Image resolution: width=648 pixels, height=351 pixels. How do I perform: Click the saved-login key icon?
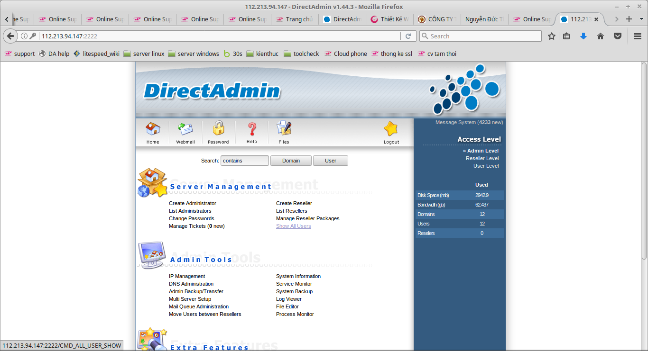point(33,36)
